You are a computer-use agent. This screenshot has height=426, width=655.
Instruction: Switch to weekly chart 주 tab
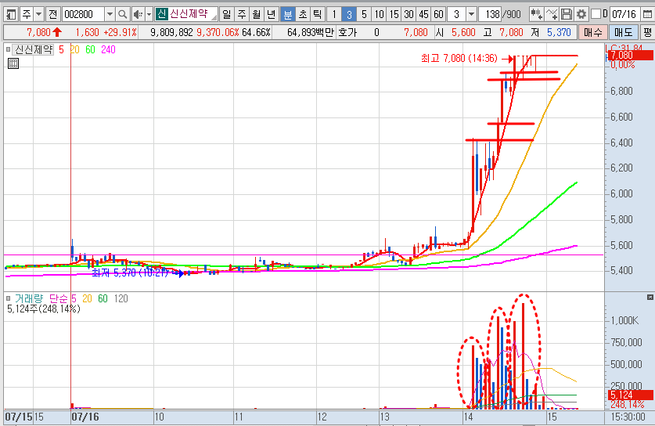pos(242,15)
